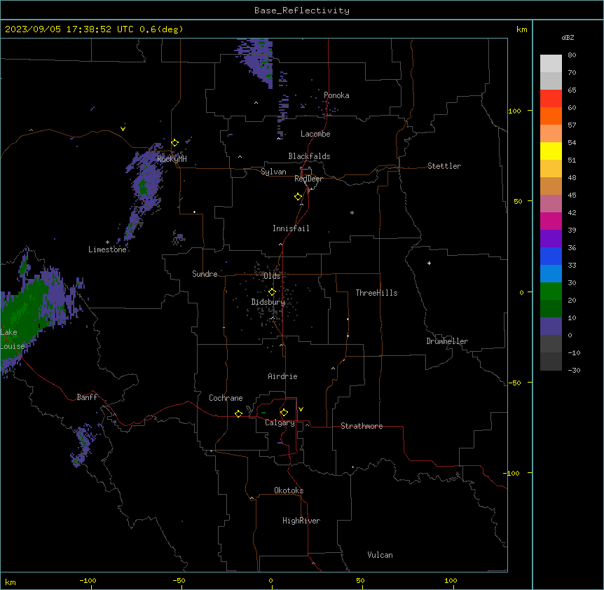Screen dimensions: 604x590
Task: Click the yellow V marker east of Calgary
Action: coord(301,409)
